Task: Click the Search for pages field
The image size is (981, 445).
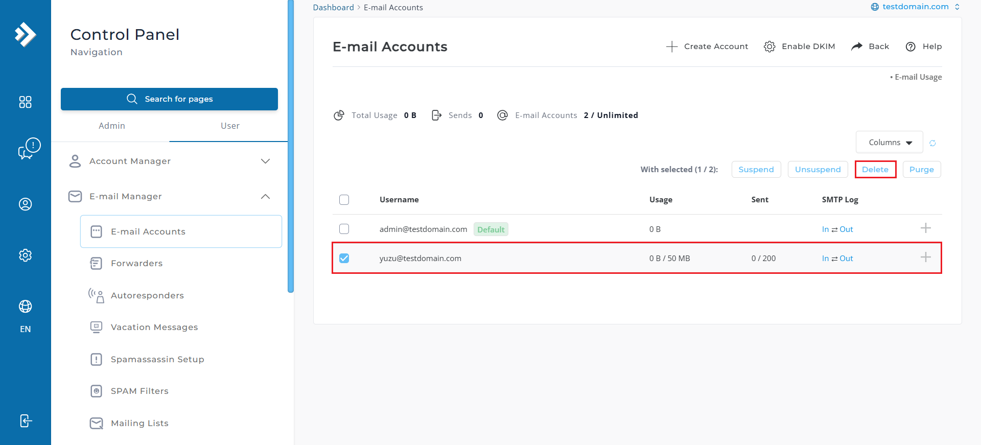Action: 169,99
